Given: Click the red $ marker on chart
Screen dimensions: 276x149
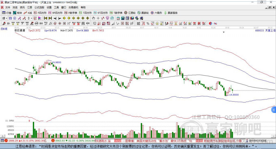Looking at the screenshot, I should click(29, 121).
